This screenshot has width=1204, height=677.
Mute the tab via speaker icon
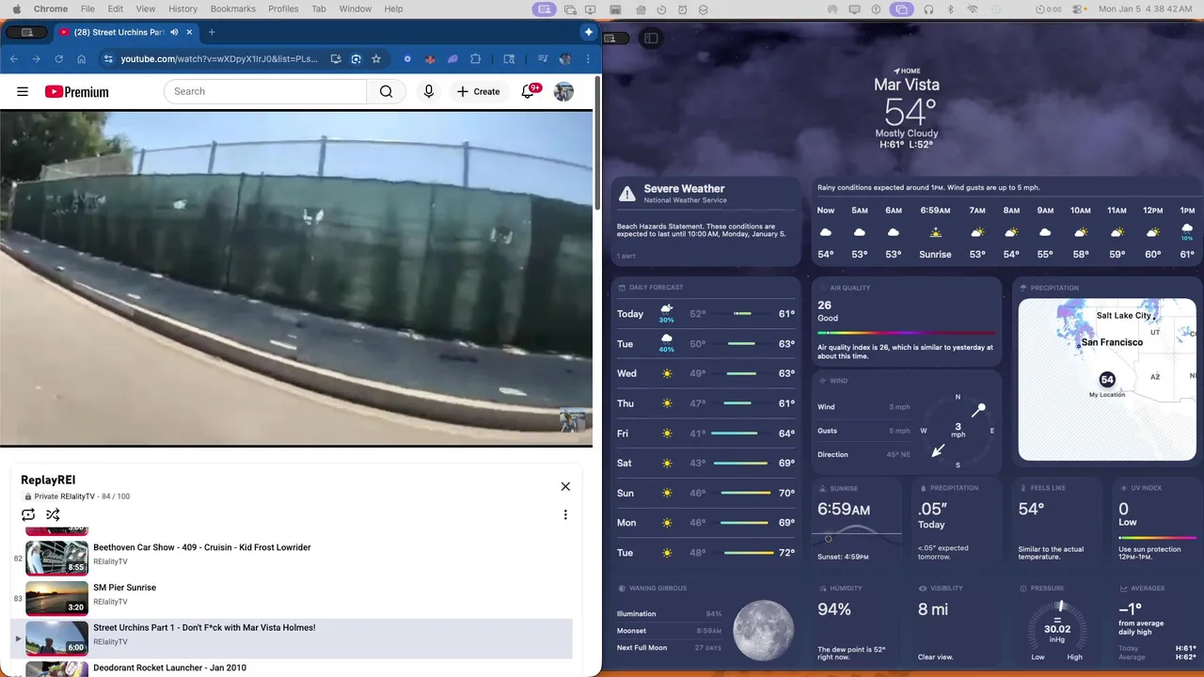pyautogui.click(x=174, y=32)
